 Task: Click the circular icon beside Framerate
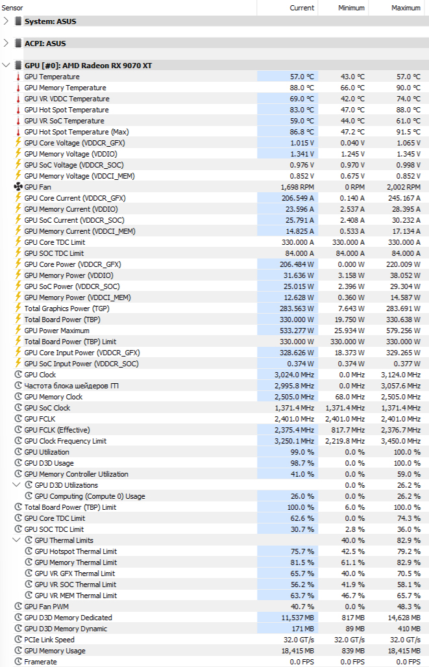coord(18,662)
